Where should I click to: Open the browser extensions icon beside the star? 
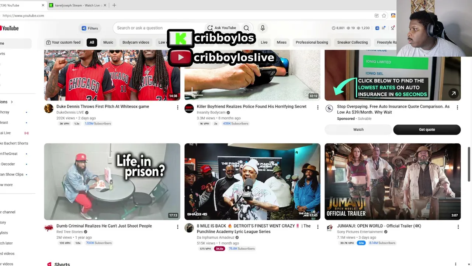click(376, 16)
